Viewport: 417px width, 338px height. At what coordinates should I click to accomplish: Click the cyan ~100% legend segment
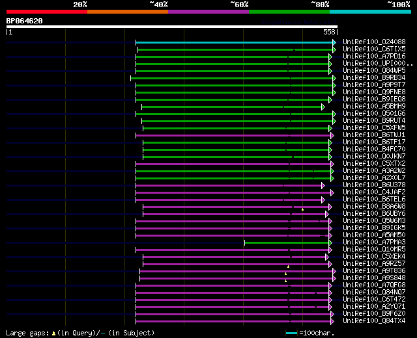pyautogui.click(x=370, y=12)
